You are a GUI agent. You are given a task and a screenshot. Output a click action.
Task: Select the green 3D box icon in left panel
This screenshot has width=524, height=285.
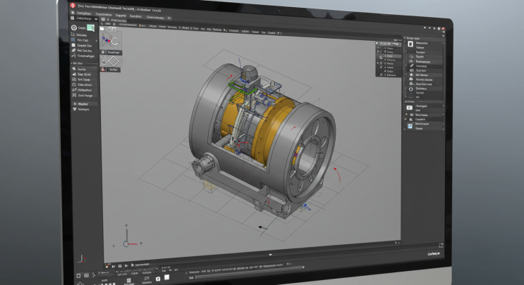coord(90,28)
